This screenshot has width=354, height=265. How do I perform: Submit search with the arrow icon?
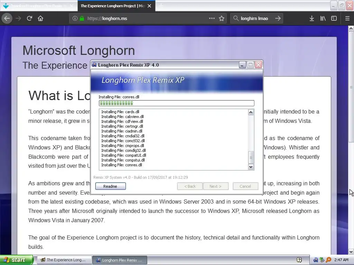[x=278, y=18]
